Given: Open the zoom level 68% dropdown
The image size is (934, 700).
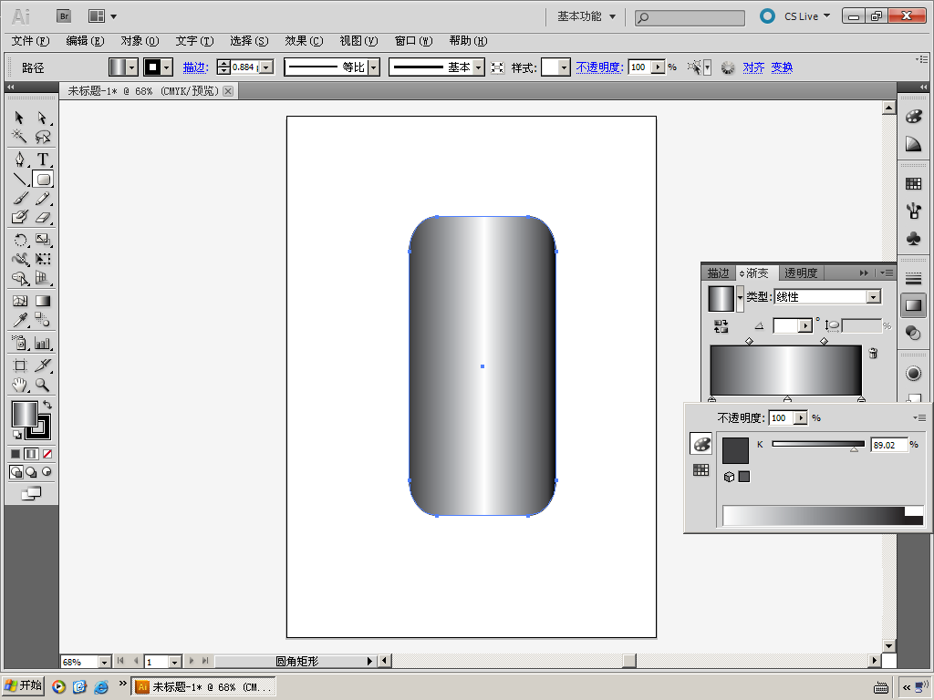Looking at the screenshot, I should (103, 662).
